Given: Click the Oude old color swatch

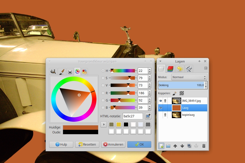Looking at the screenshot, I should pos(80,132).
